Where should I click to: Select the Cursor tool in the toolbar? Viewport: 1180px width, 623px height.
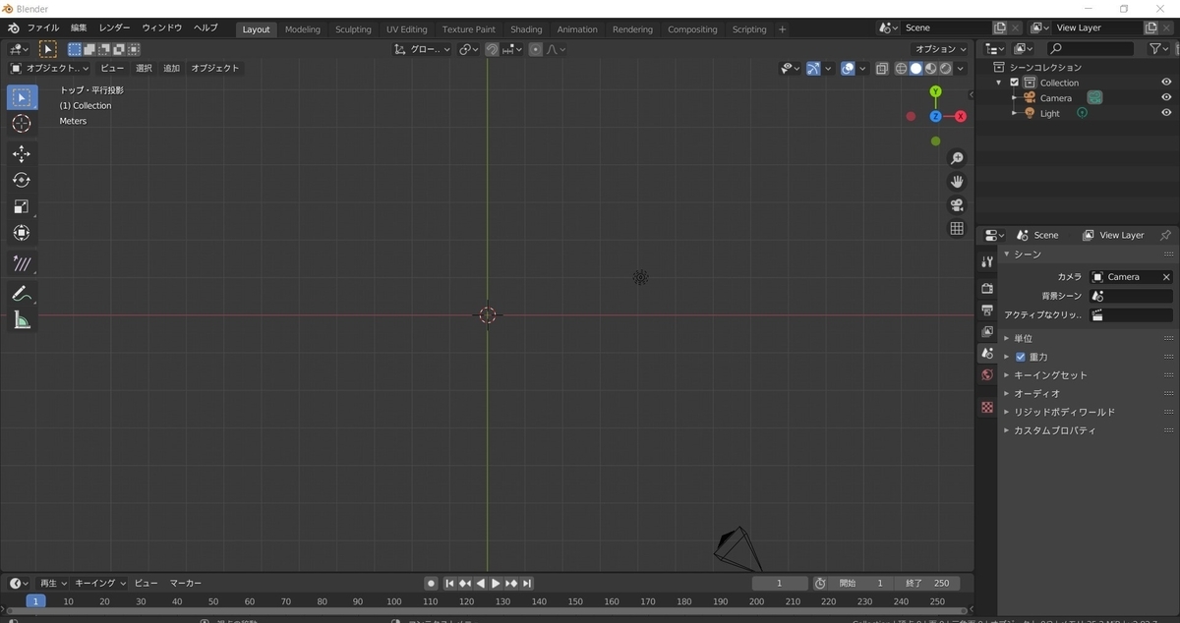(22, 124)
